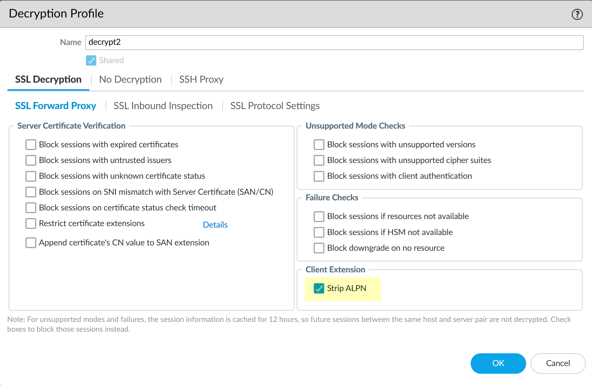
Task: Switch to the No Decryption tab
Action: 130,79
